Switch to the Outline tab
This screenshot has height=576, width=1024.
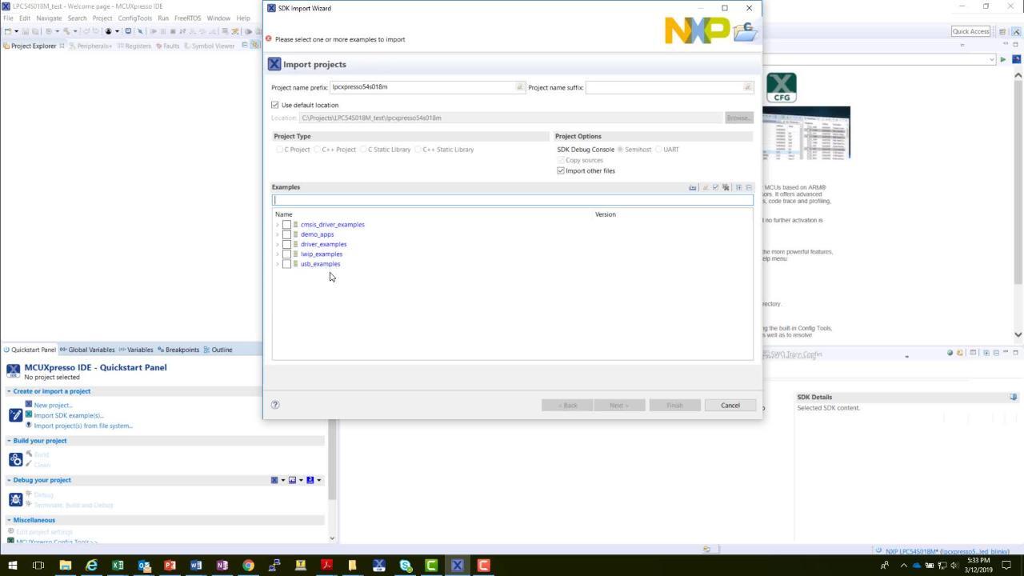[218, 350]
